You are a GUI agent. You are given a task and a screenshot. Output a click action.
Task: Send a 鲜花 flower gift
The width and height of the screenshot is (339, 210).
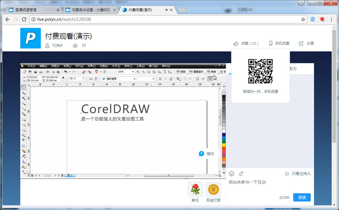[x=195, y=190]
